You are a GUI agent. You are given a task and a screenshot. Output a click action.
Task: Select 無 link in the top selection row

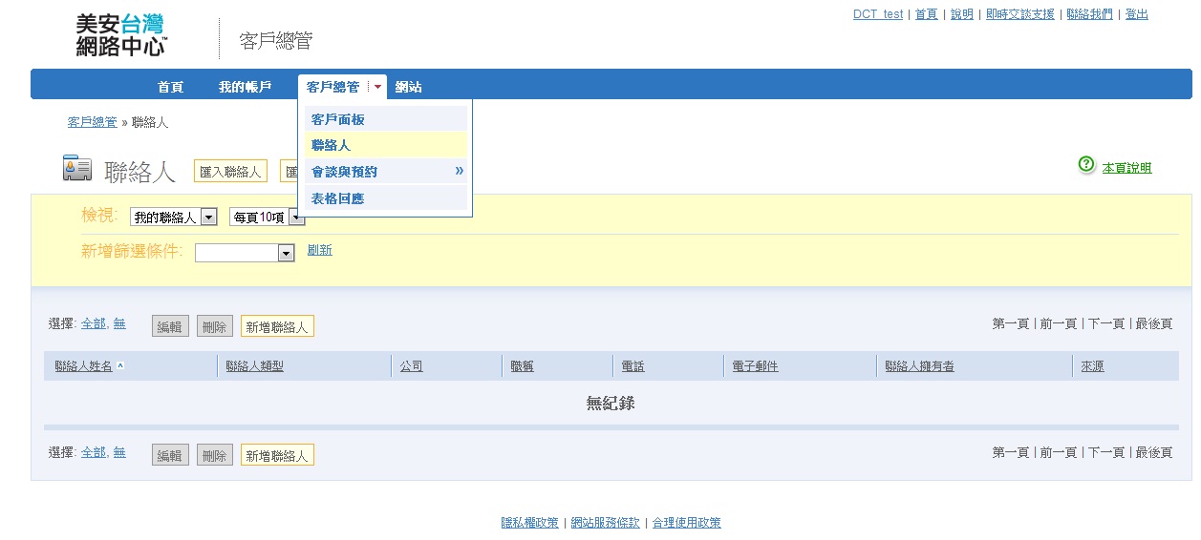click(119, 323)
